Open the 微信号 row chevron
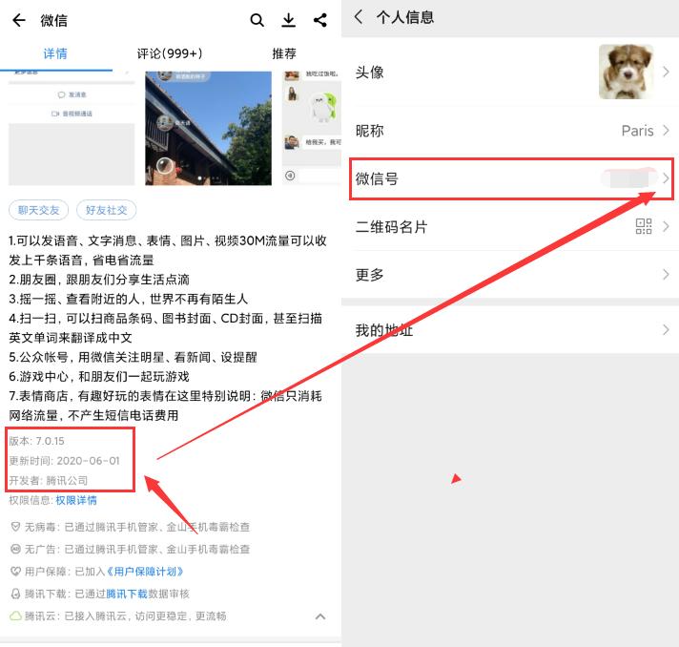The height and width of the screenshot is (647, 679). (666, 178)
